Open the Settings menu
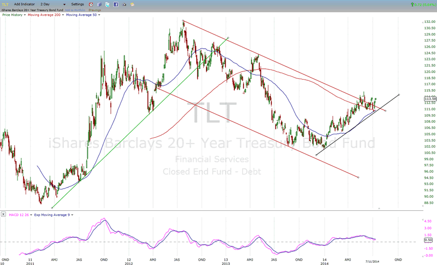437x265 pixels. (x=78, y=4)
